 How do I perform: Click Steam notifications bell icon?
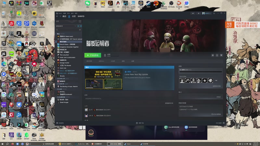click(x=199, y=13)
